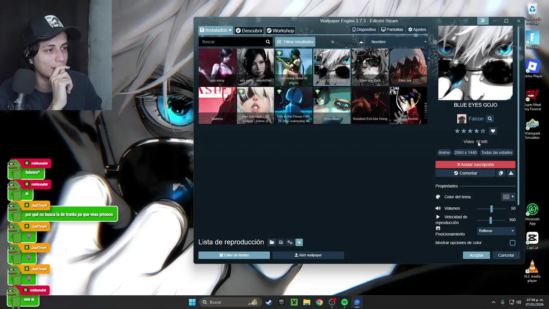Click the Todas las edades tag
Screen dimensions: 549x309
click(497, 152)
